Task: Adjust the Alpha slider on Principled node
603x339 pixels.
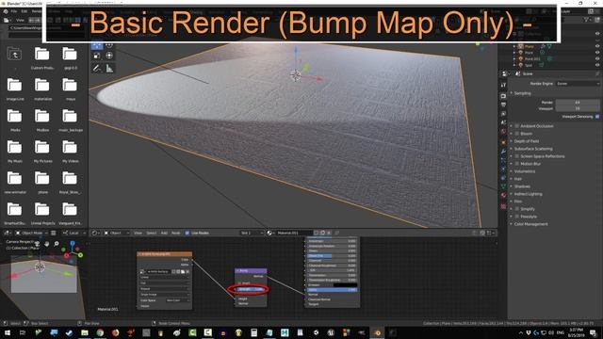Action: [332, 290]
